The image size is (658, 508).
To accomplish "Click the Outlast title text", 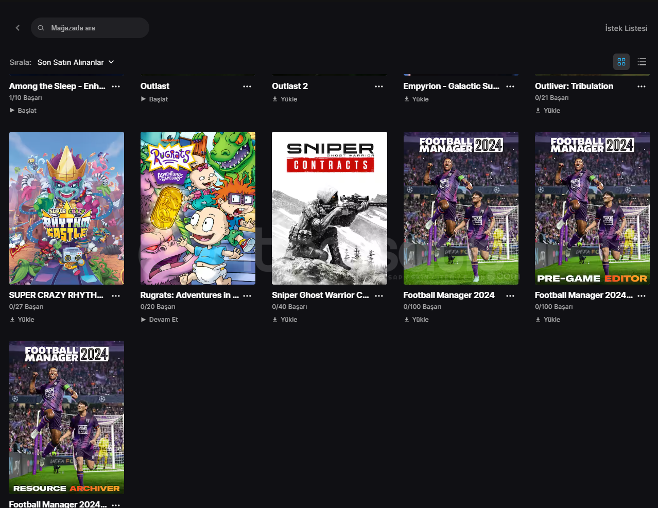I will (x=155, y=86).
